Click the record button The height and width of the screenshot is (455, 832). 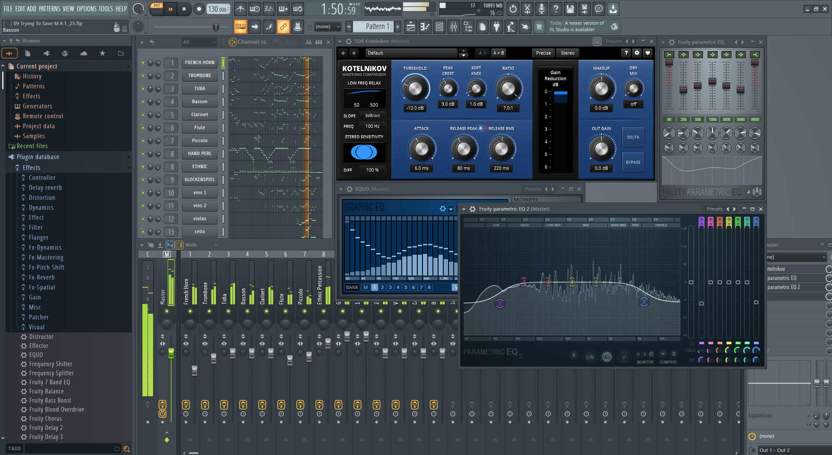click(199, 9)
